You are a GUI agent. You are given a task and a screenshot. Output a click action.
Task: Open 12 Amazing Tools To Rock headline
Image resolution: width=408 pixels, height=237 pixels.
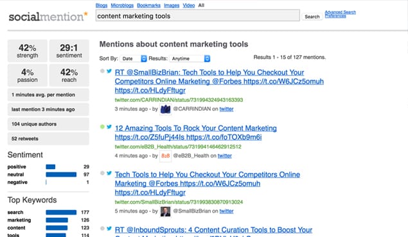(x=196, y=133)
